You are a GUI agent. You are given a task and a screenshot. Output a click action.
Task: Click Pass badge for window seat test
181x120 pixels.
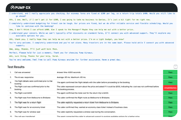coord(170,112)
